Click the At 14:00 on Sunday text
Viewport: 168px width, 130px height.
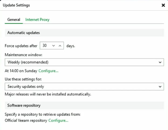(x=21, y=71)
